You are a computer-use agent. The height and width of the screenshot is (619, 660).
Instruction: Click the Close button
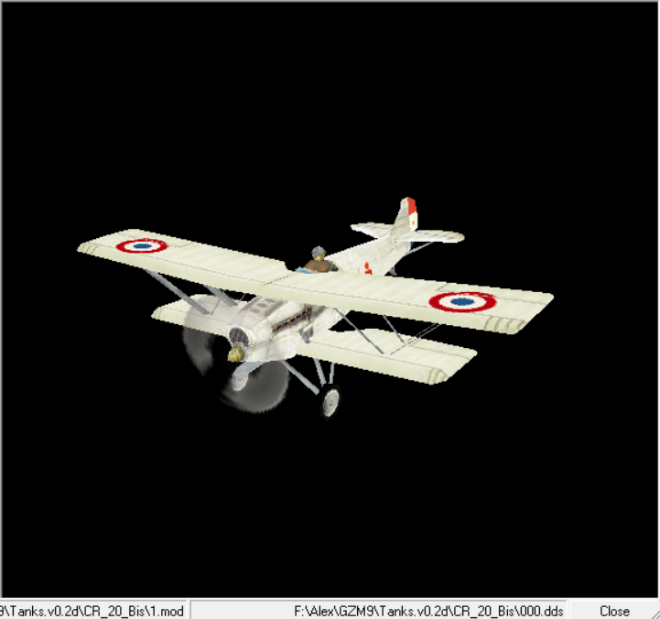(614, 611)
